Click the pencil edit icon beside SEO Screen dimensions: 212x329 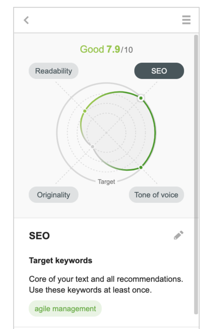click(179, 235)
